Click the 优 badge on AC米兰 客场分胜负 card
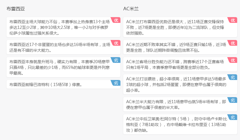The width and height of the screenshot is (240, 140). pos(233,60)
